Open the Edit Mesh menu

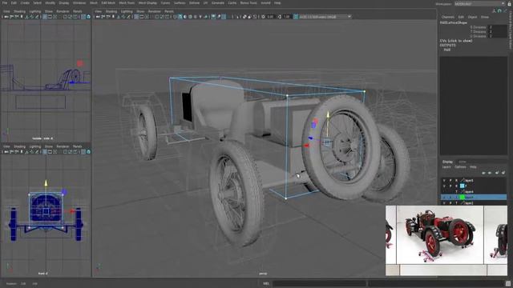pyautogui.click(x=108, y=3)
